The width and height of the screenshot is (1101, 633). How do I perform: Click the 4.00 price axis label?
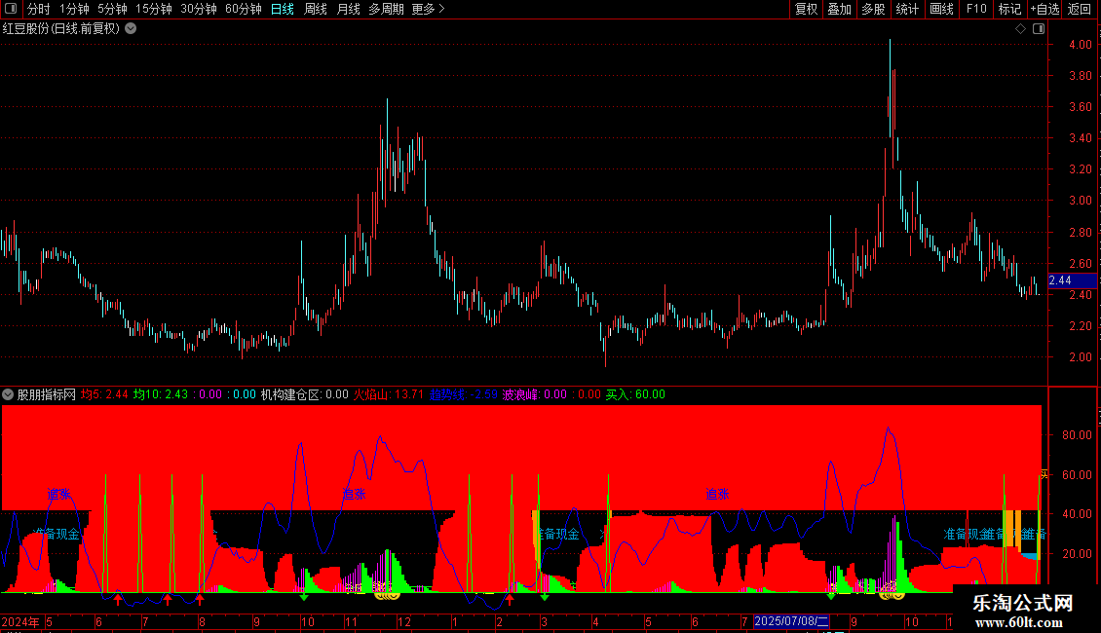[x=1080, y=44]
